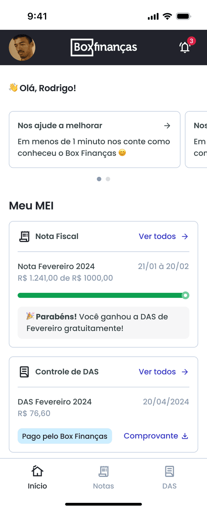Tap the partially visible second carousel card
This screenshot has height=510, width=207.
coord(197,140)
